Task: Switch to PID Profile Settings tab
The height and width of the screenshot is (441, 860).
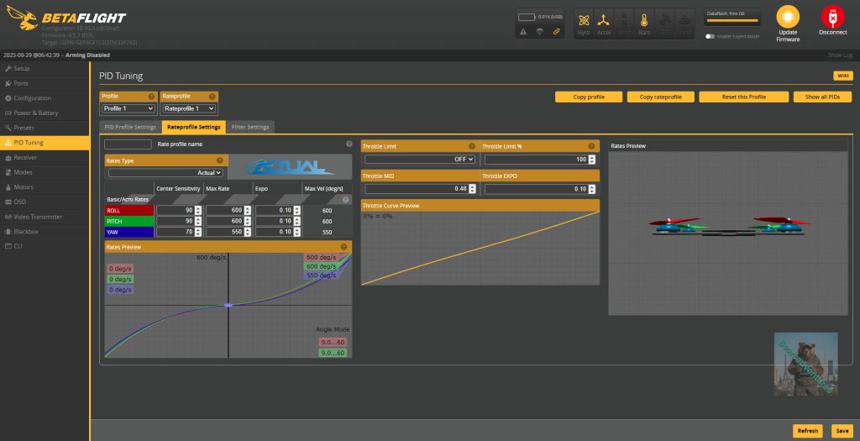Action: [130, 127]
